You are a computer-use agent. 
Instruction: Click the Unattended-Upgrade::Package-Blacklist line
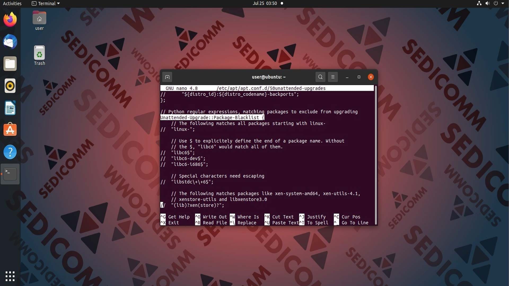[212, 118]
